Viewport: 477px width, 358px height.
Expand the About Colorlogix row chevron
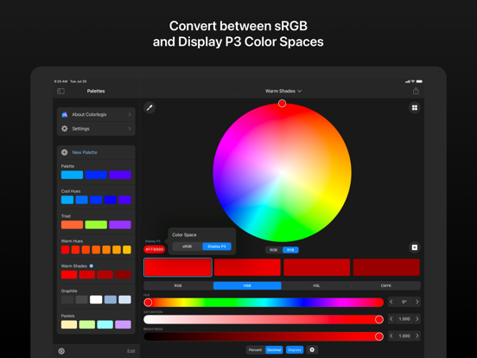click(x=130, y=114)
